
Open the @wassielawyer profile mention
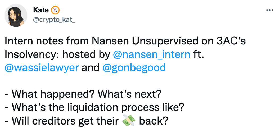(x=42, y=68)
